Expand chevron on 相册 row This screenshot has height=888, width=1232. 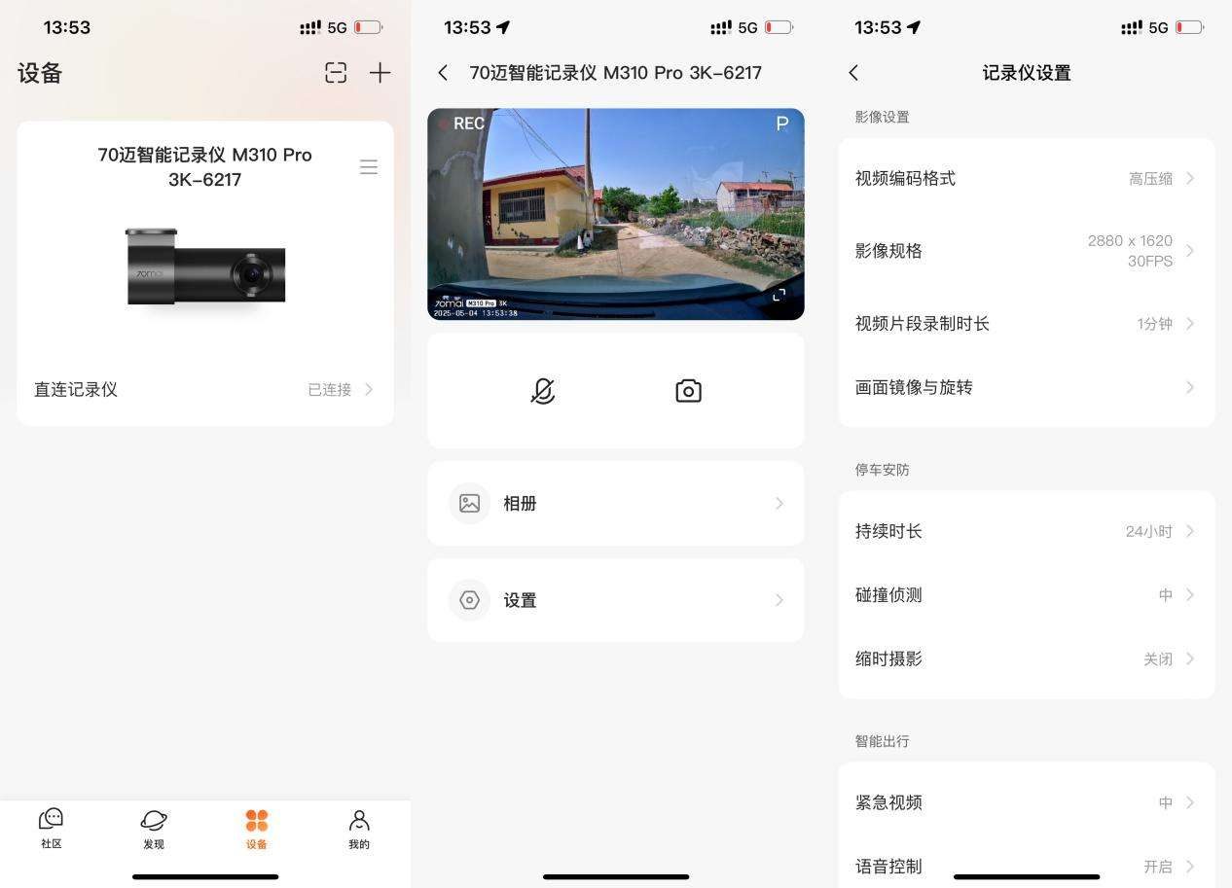(779, 503)
